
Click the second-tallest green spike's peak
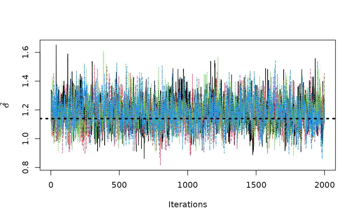218,57
